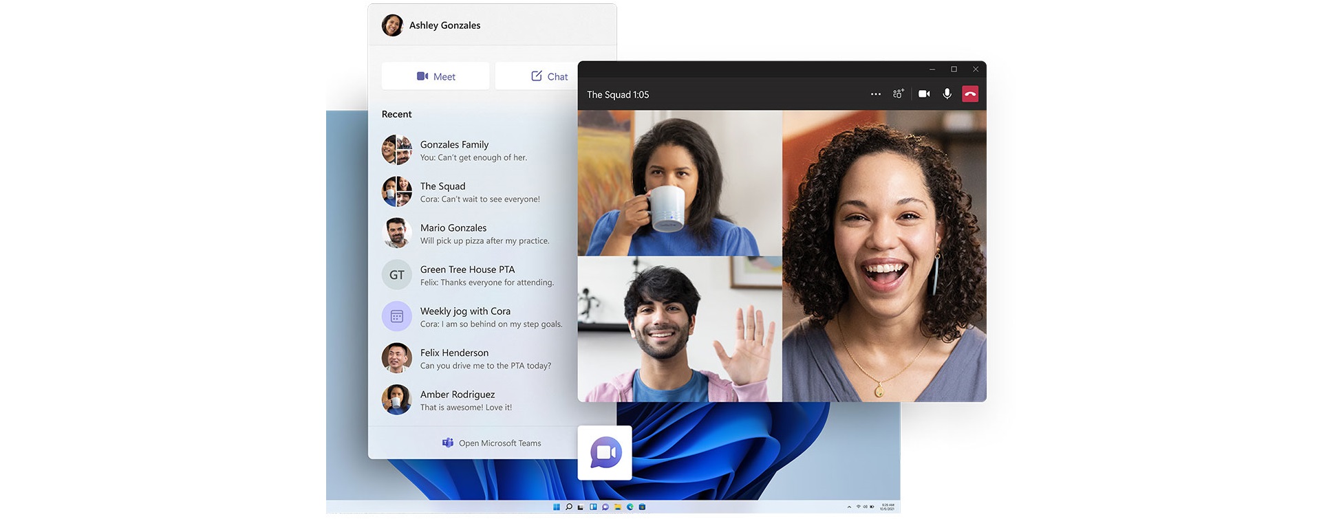Start a meeting with the Meet button
This screenshot has height=519, width=1321.
pyautogui.click(x=436, y=76)
